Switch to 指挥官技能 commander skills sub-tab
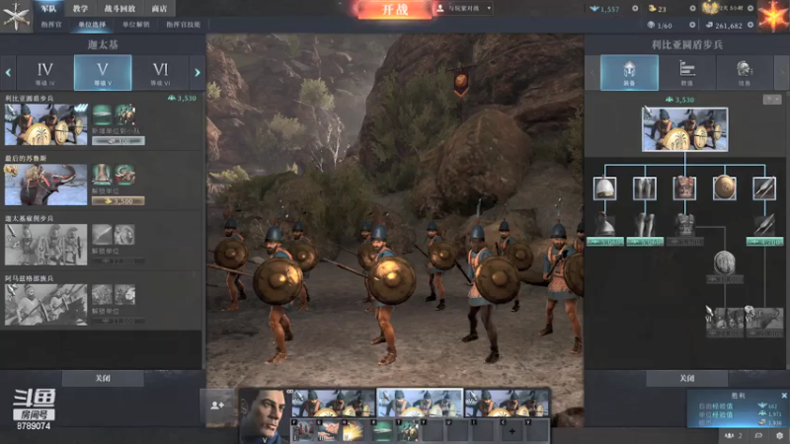Image resolution: width=790 pixels, height=444 pixels. pos(184,24)
